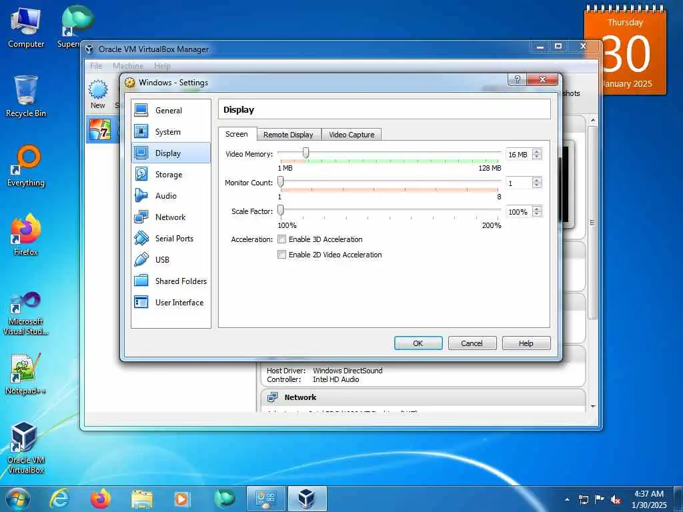Image resolution: width=683 pixels, height=512 pixels.
Task: Click the Scale Factor slider handle
Action: (281, 210)
